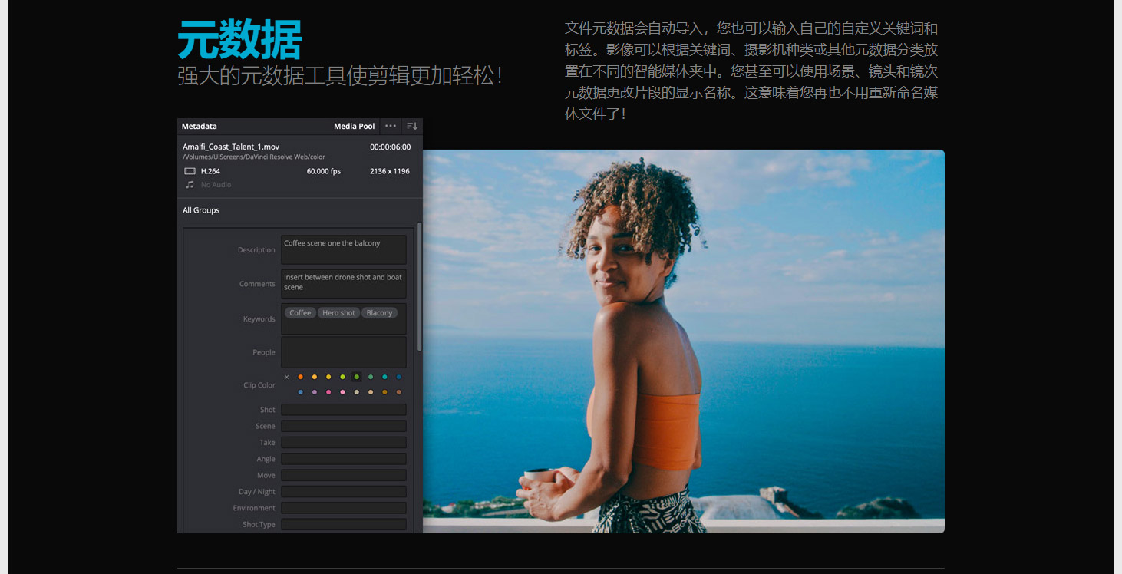Open the Media Pool dropdown in Metadata header
The width and height of the screenshot is (1122, 574).
click(355, 126)
